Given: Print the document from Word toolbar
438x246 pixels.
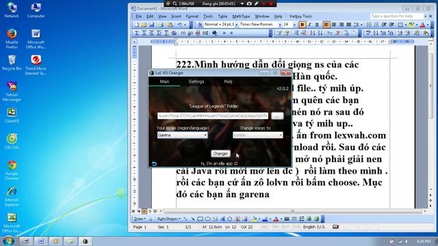Looking at the screenshot, I should (x=161, y=25).
